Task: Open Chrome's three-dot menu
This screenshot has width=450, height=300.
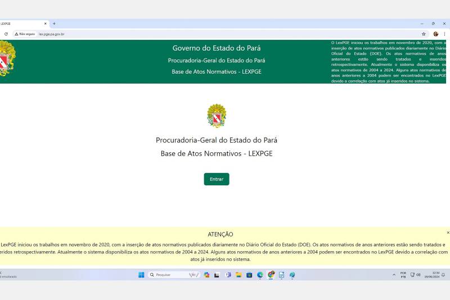Action: coord(444,34)
